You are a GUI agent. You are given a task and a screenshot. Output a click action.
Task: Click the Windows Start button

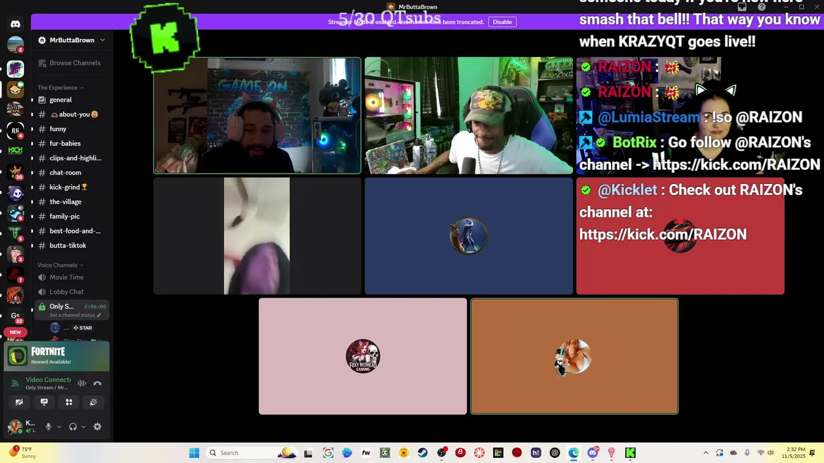tap(194, 453)
